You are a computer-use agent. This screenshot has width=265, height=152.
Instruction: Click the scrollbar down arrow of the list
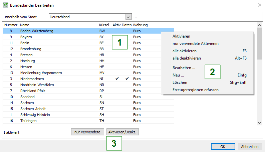point(259,123)
